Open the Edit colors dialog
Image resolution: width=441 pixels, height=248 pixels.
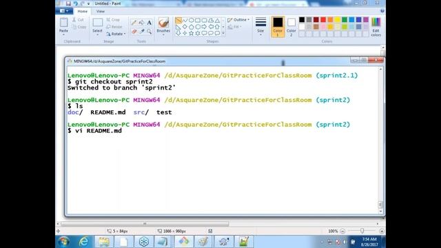coord(376,27)
